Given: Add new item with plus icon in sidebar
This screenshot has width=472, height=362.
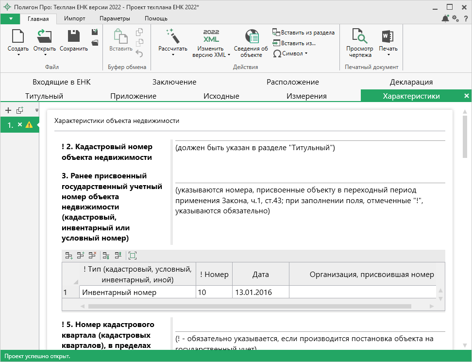Looking at the screenshot, I should click(x=8, y=111).
